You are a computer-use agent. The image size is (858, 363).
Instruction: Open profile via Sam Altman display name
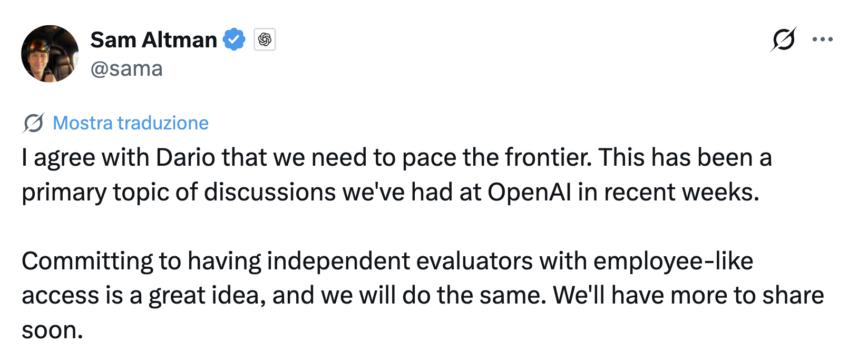click(153, 40)
